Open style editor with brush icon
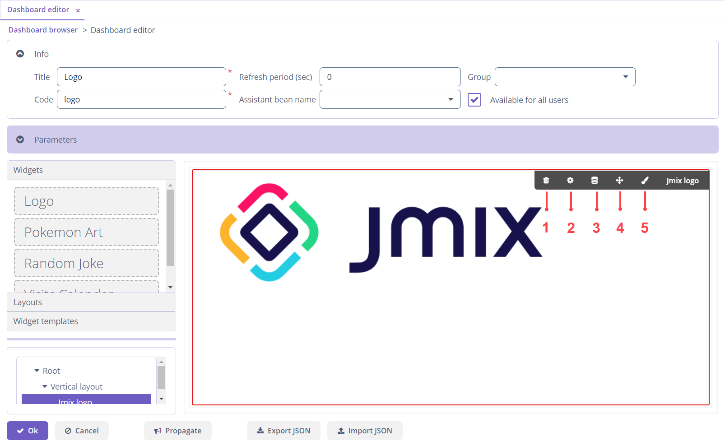Viewport: 725px width, 446px height. pyautogui.click(x=645, y=180)
